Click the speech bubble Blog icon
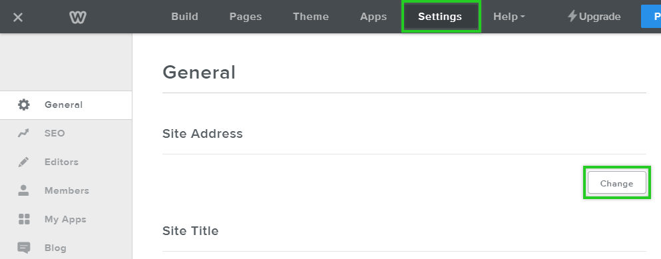 click(x=23, y=248)
